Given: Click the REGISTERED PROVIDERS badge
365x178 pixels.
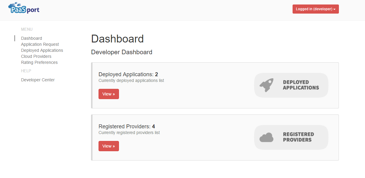Looking at the screenshot, I should [291, 137].
